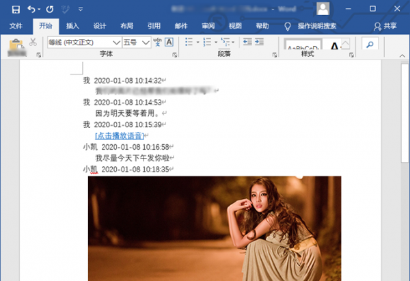The width and height of the screenshot is (410, 281).
Task: Switch to the 开始 tab
Action: pyautogui.click(x=46, y=26)
